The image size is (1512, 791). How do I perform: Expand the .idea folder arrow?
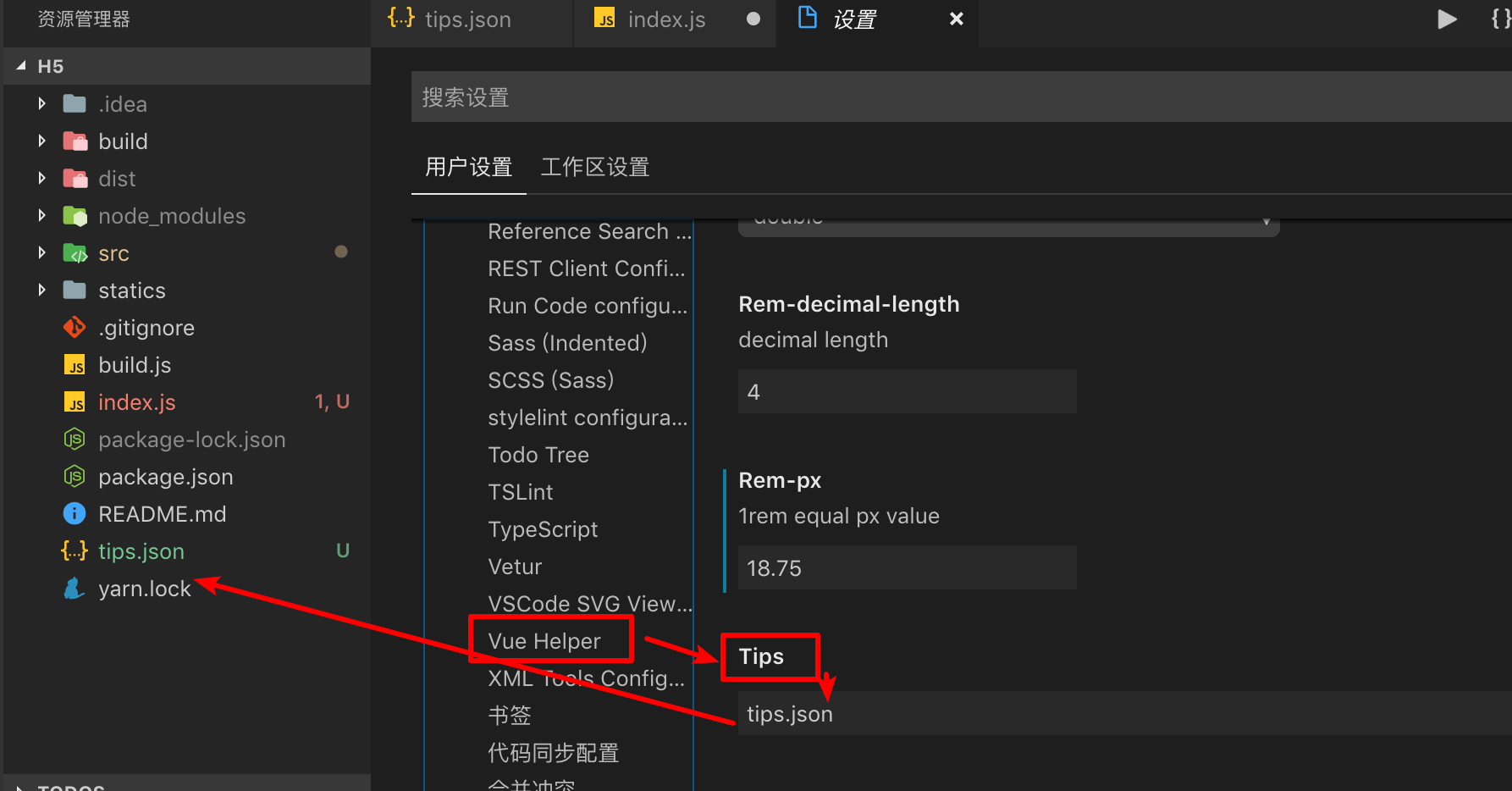click(x=41, y=103)
